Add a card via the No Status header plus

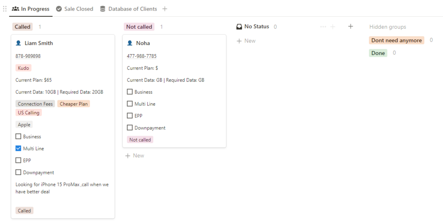[333, 27]
